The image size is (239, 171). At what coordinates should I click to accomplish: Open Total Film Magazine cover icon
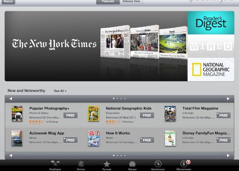(x=170, y=114)
